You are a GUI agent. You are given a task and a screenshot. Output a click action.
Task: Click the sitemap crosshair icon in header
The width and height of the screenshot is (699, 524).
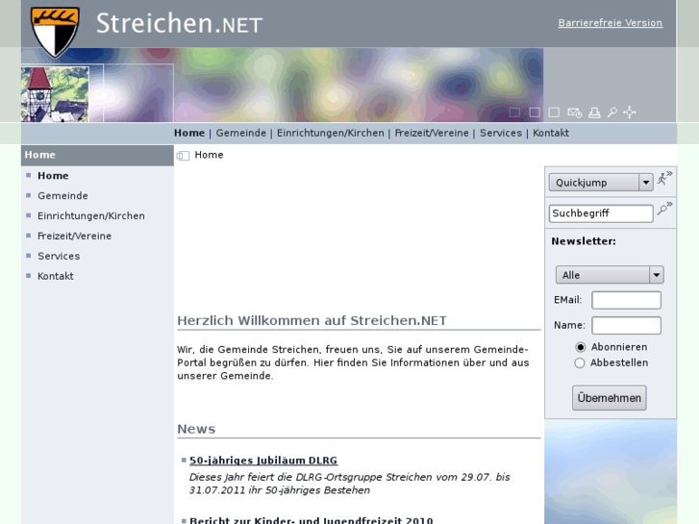click(x=630, y=112)
